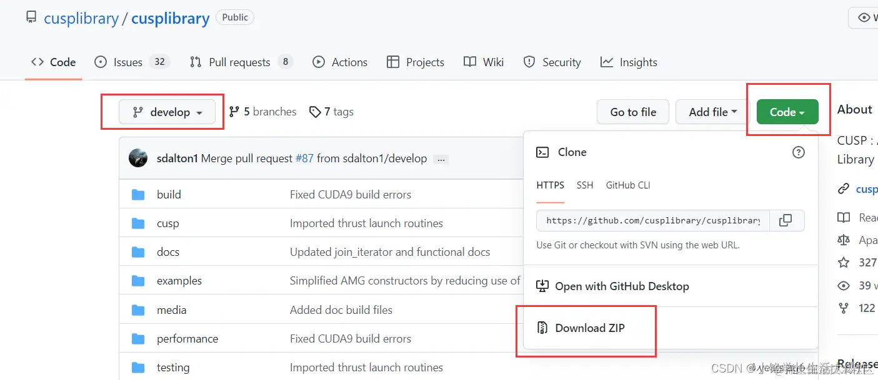Click the Download ZIP file icon
878x380 pixels.
(x=542, y=328)
